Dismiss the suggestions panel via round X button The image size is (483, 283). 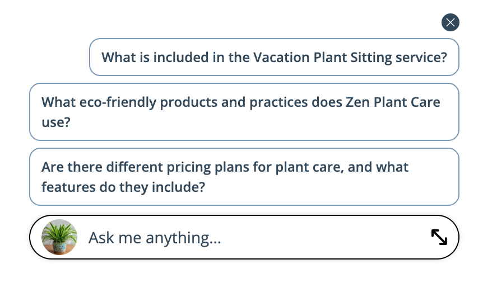(x=451, y=22)
